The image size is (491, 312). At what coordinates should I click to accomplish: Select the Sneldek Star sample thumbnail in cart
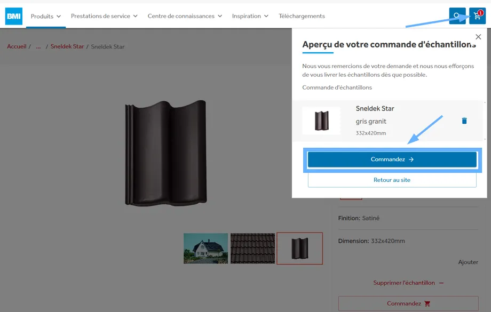321,121
